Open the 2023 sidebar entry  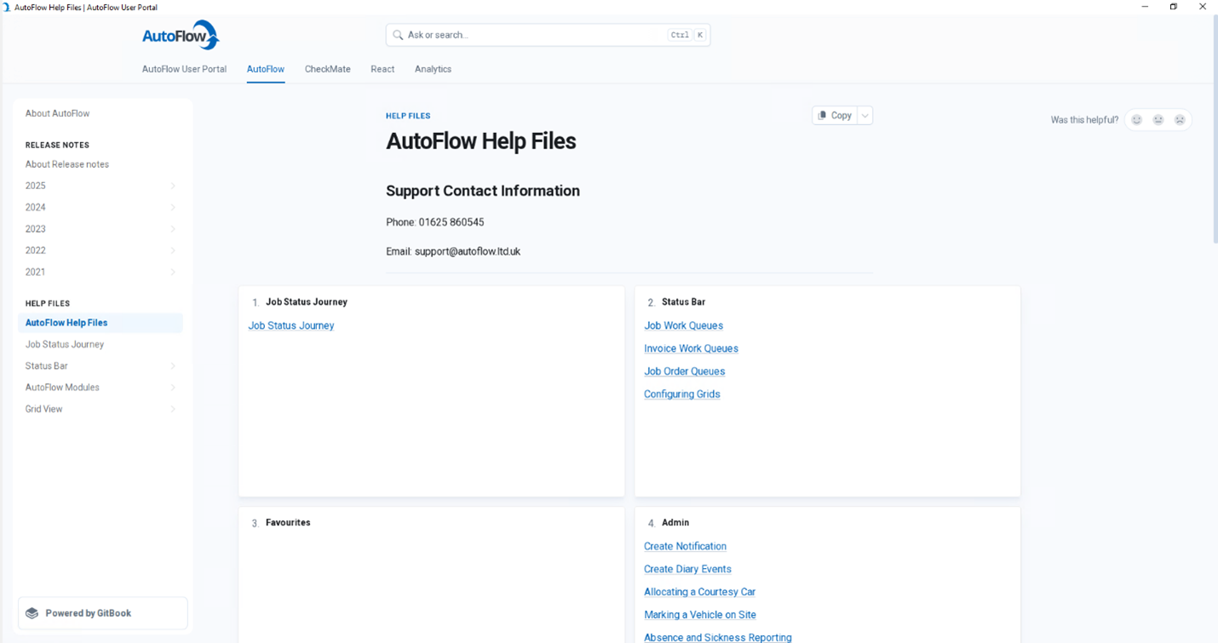36,229
